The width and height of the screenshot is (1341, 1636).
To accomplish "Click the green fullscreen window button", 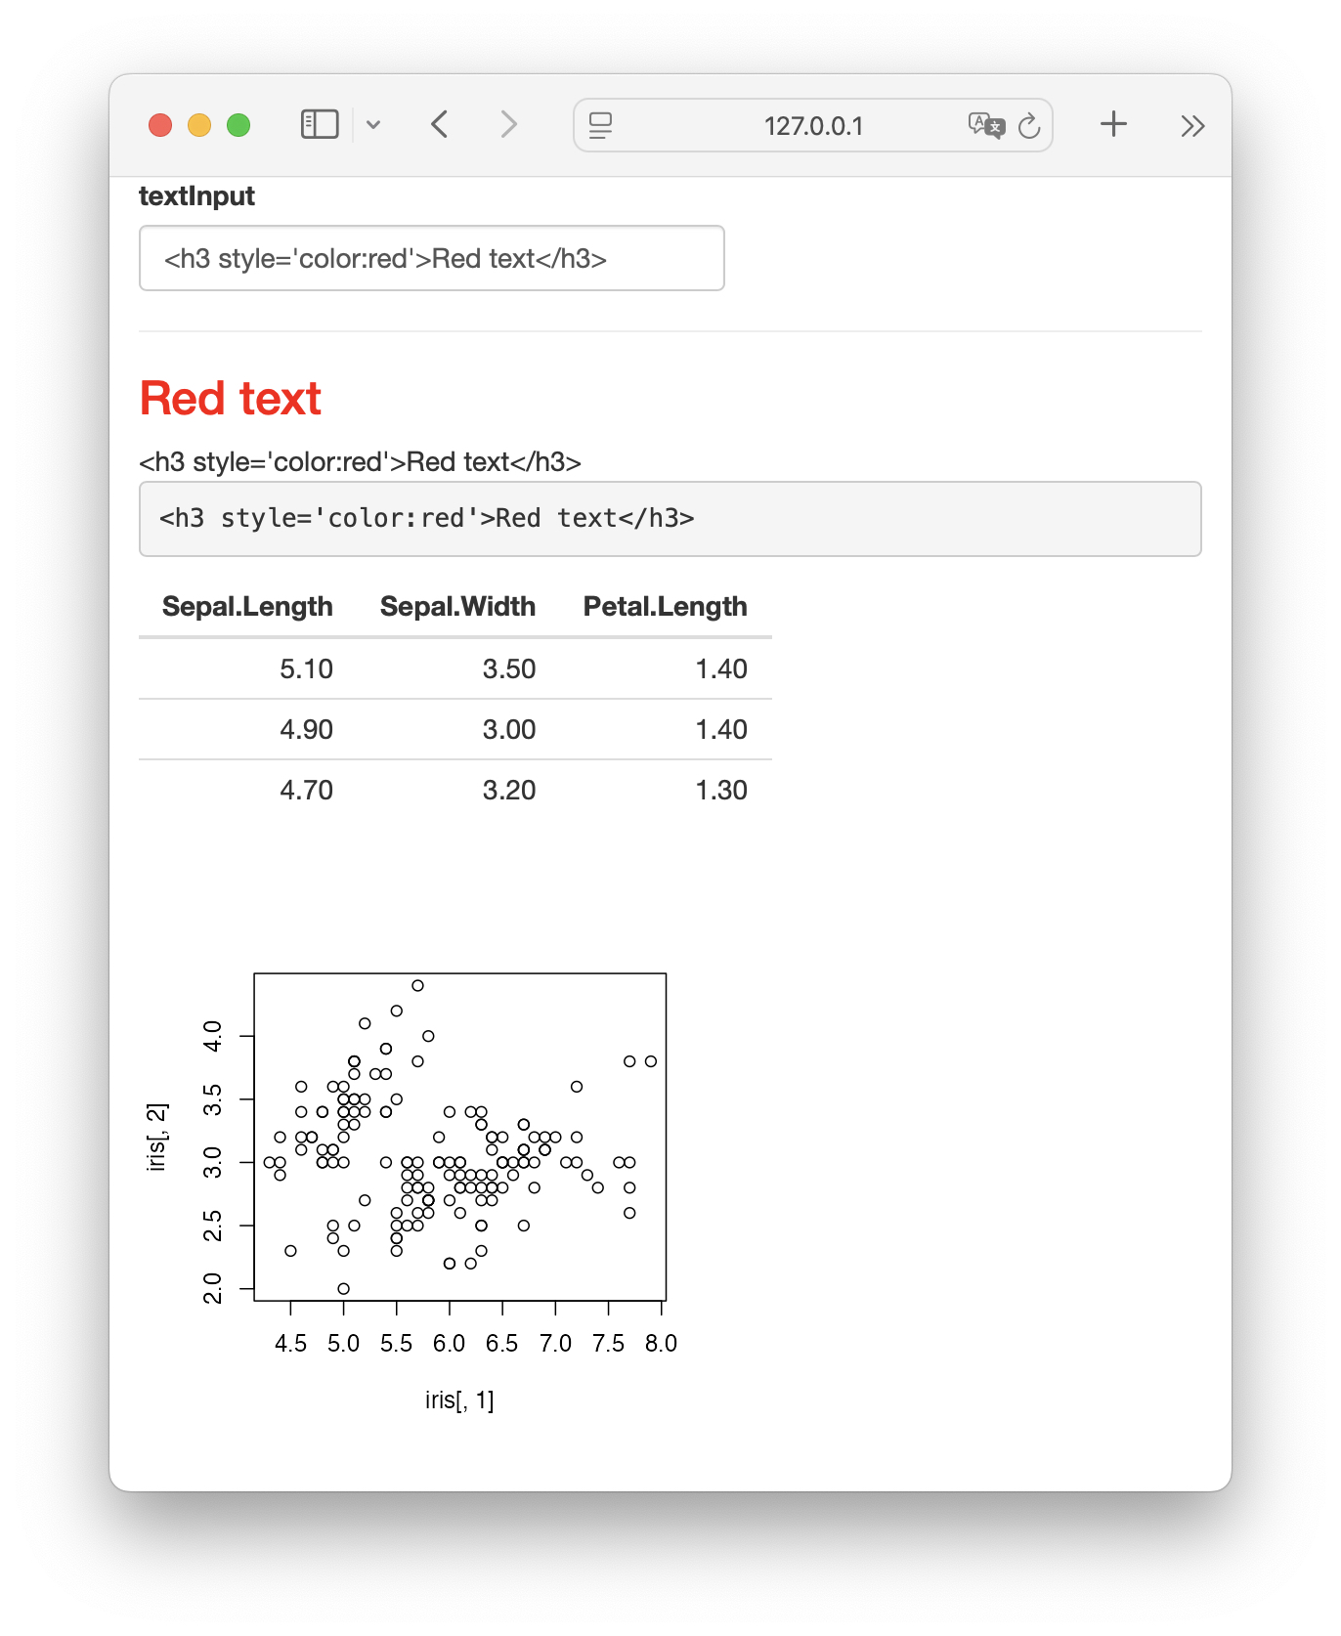I will tap(238, 125).
